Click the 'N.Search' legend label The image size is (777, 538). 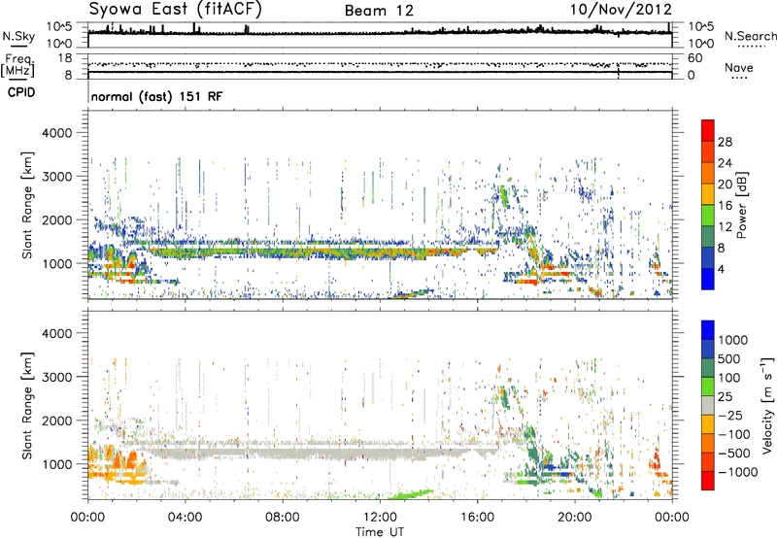click(750, 36)
